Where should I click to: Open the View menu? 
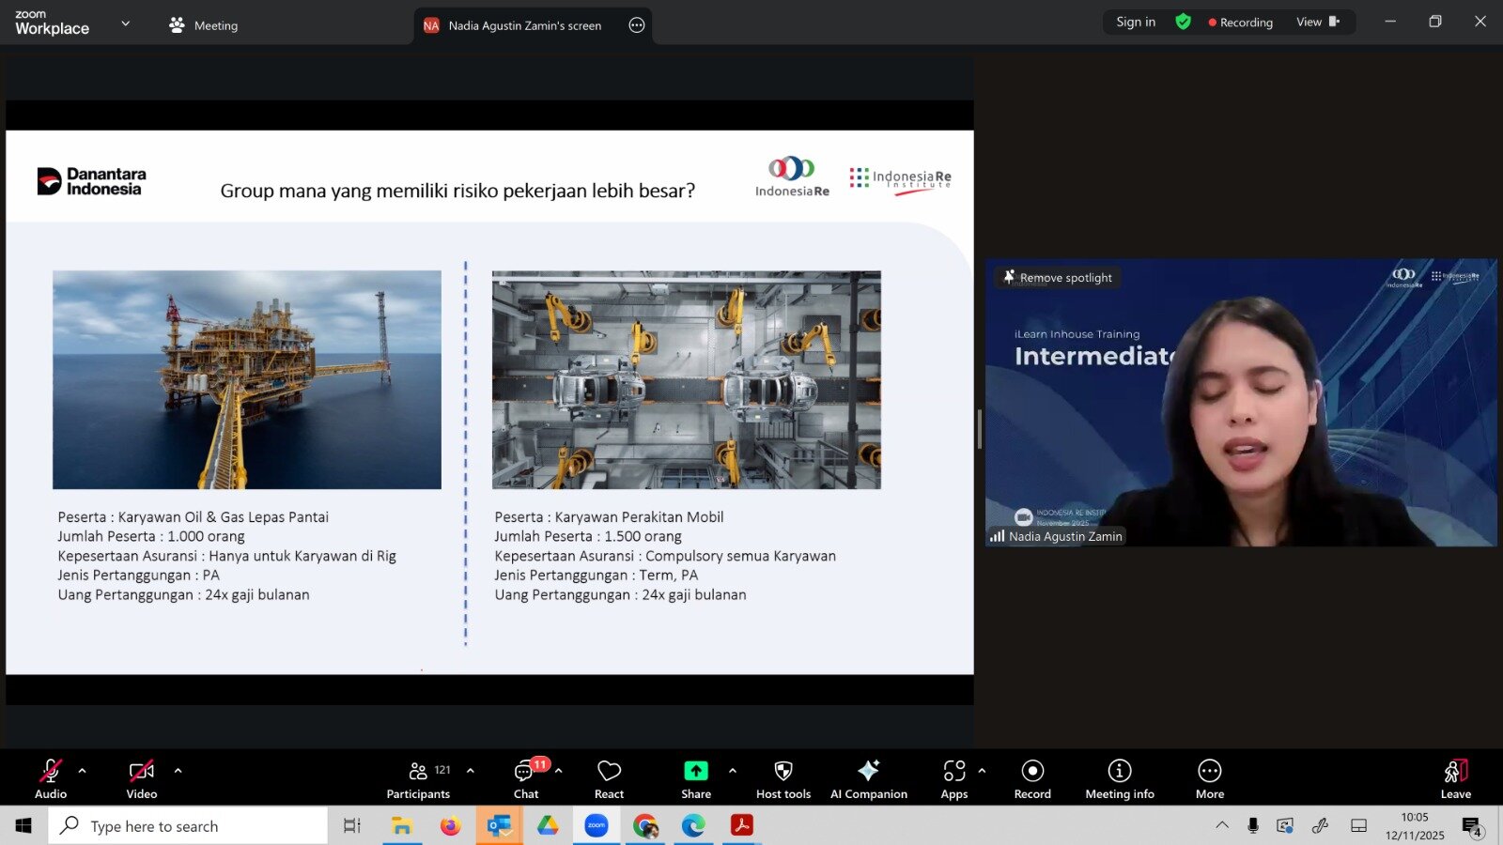pyautogui.click(x=1317, y=23)
